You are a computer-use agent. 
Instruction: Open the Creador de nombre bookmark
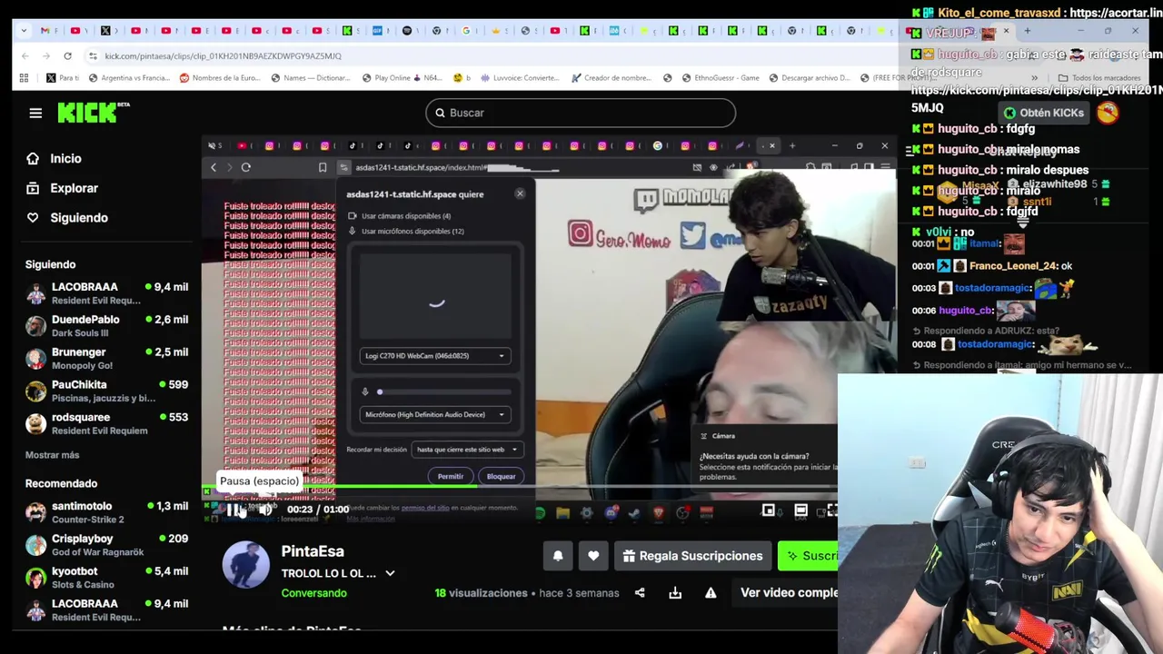click(612, 78)
